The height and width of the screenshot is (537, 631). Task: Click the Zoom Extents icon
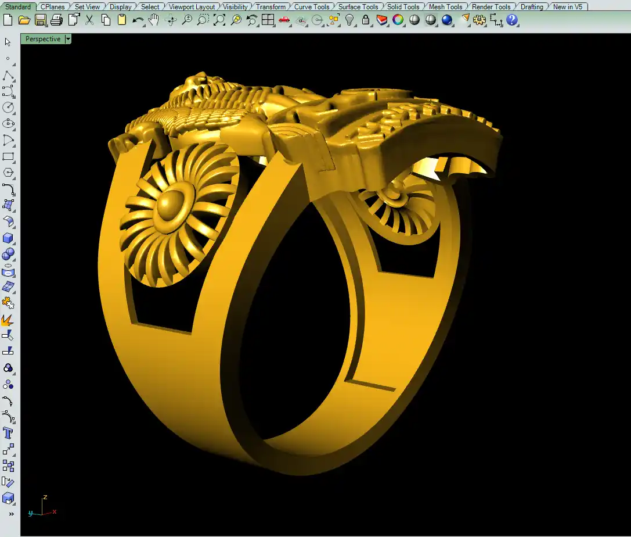coord(219,20)
